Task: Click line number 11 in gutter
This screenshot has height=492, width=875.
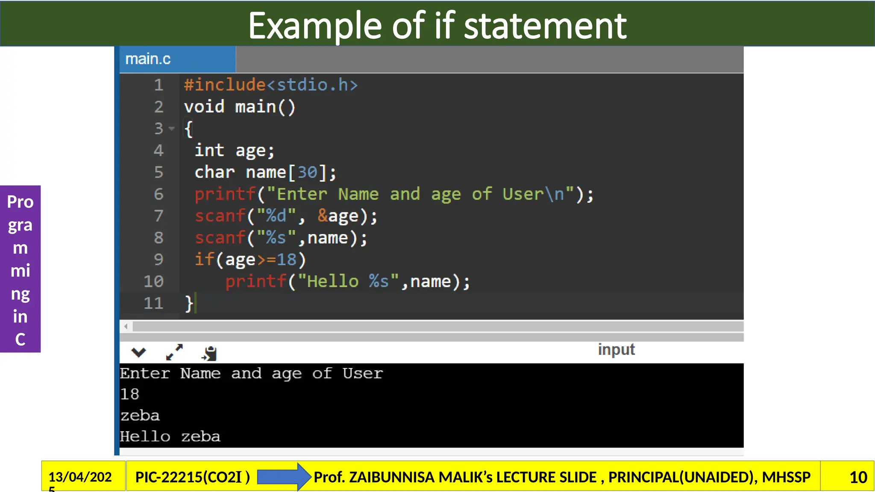Action: tap(153, 303)
